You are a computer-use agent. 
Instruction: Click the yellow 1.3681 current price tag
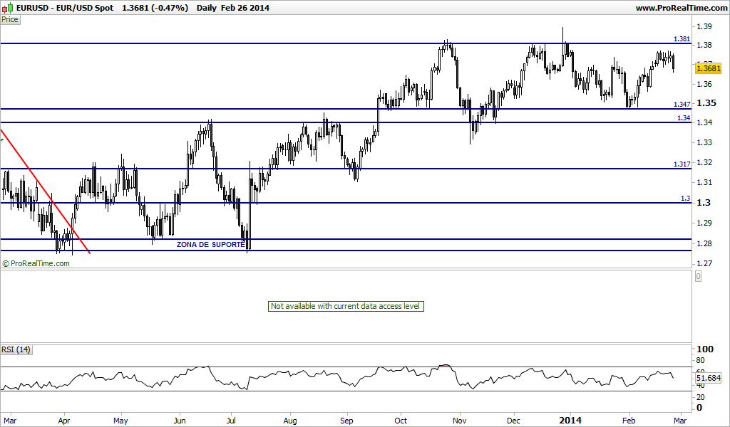(708, 68)
